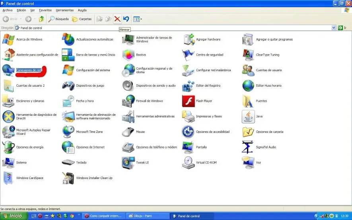Open Cuentas de usuario icon
The image size is (352, 220).
(248, 70)
